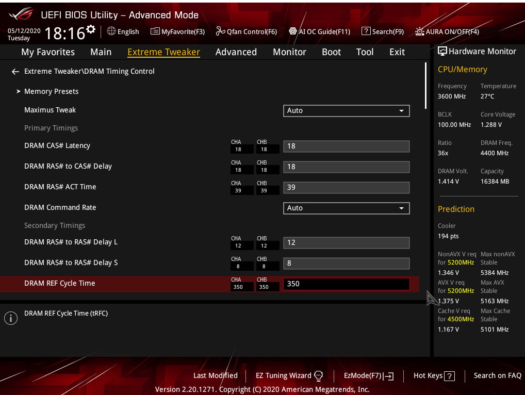
Task: Toggle AURA ON/OFF light icon
Action: [420, 31]
